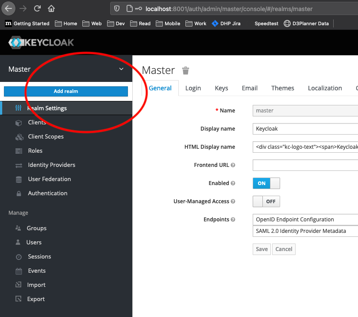This screenshot has height=317, width=358.
Task: Show help tooltip for Endpoints
Action: (233, 220)
